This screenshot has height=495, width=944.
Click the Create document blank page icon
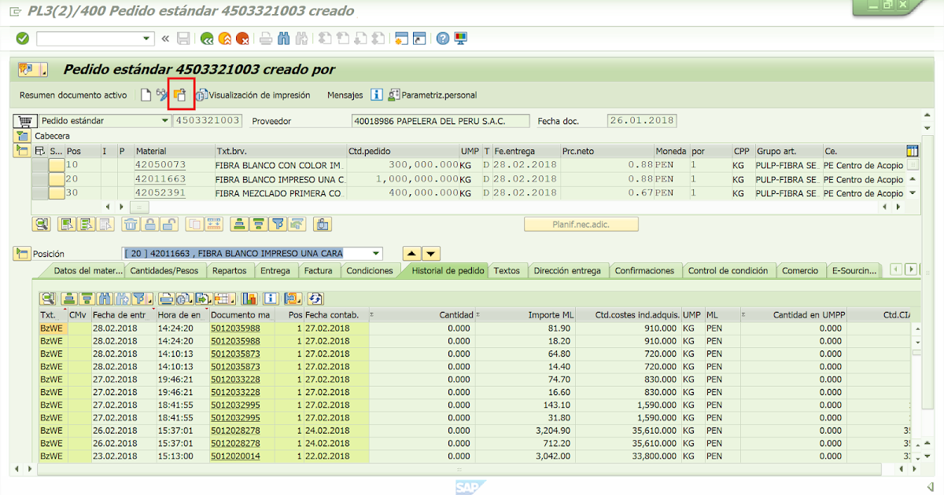[146, 95]
